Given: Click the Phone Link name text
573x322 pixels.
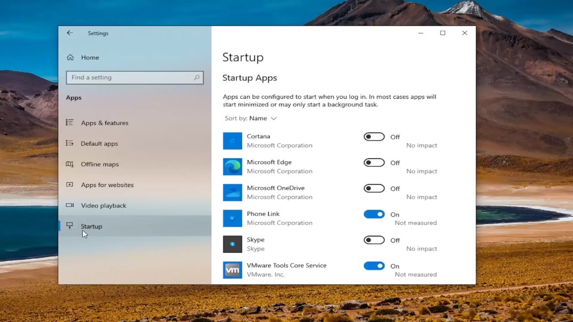Looking at the screenshot, I should click(x=263, y=214).
